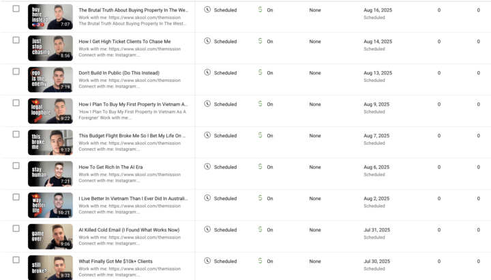Select checkbox for 'The Brutal Truth About Buying Property' video
The width and height of the screenshot is (491, 280).
click(x=16, y=9)
